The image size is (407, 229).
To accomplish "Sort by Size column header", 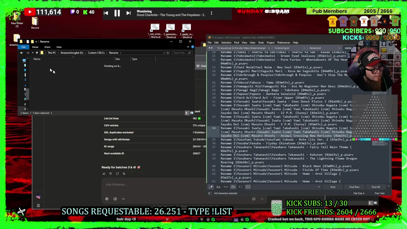I will coord(118,59).
